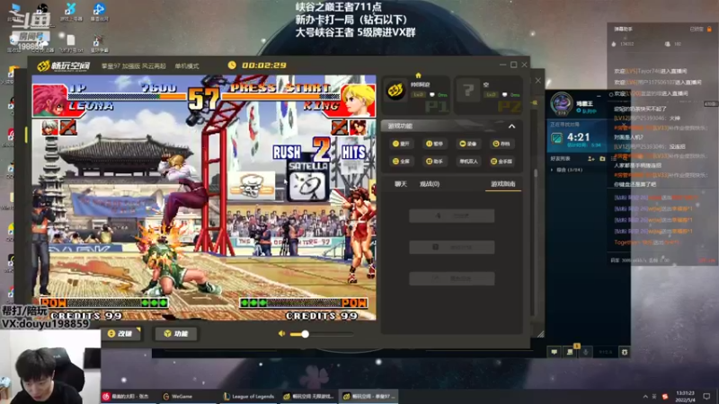Toggle the League client microphone icon
The width and height of the screenshot is (719, 404).
pos(586,352)
